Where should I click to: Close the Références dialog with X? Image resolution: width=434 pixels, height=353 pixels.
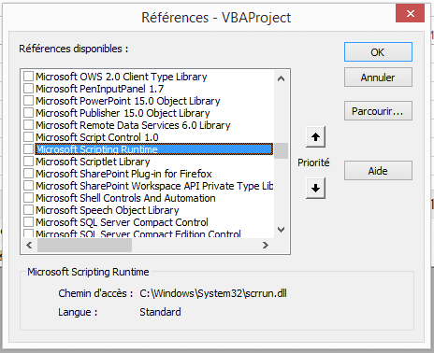(410, 13)
